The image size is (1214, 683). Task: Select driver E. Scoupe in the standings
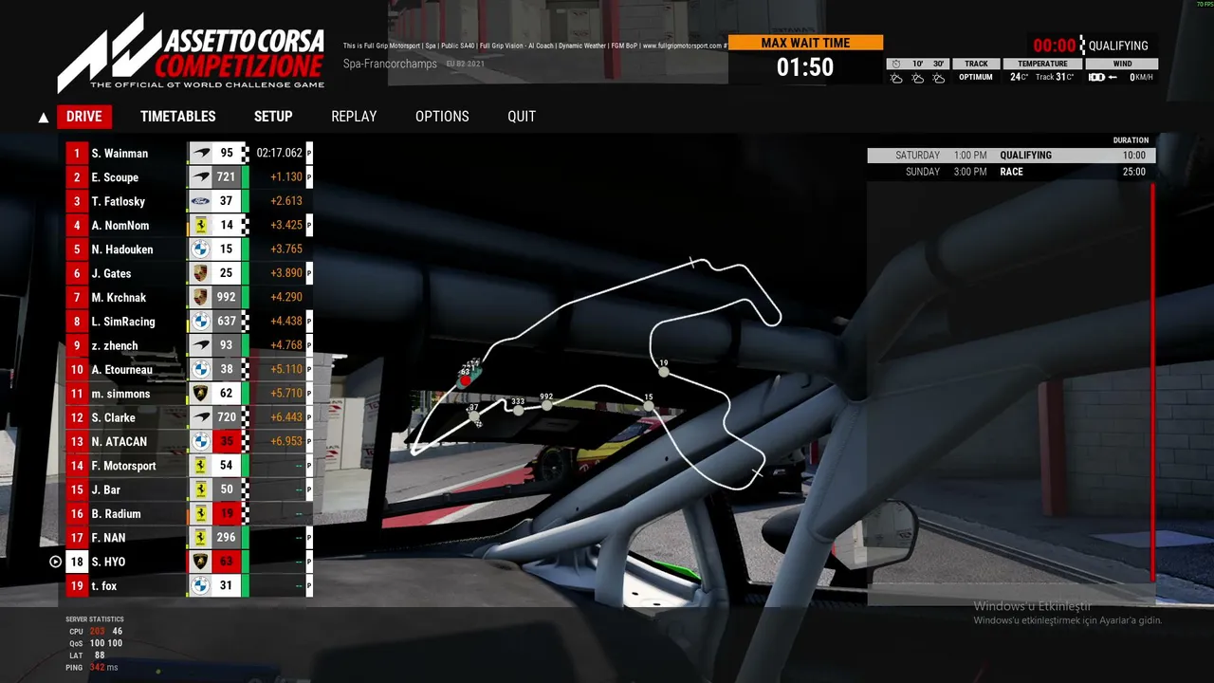click(x=189, y=177)
